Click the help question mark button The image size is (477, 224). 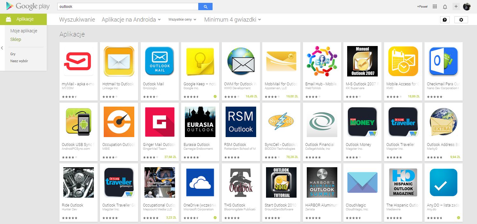pyautogui.click(x=445, y=20)
